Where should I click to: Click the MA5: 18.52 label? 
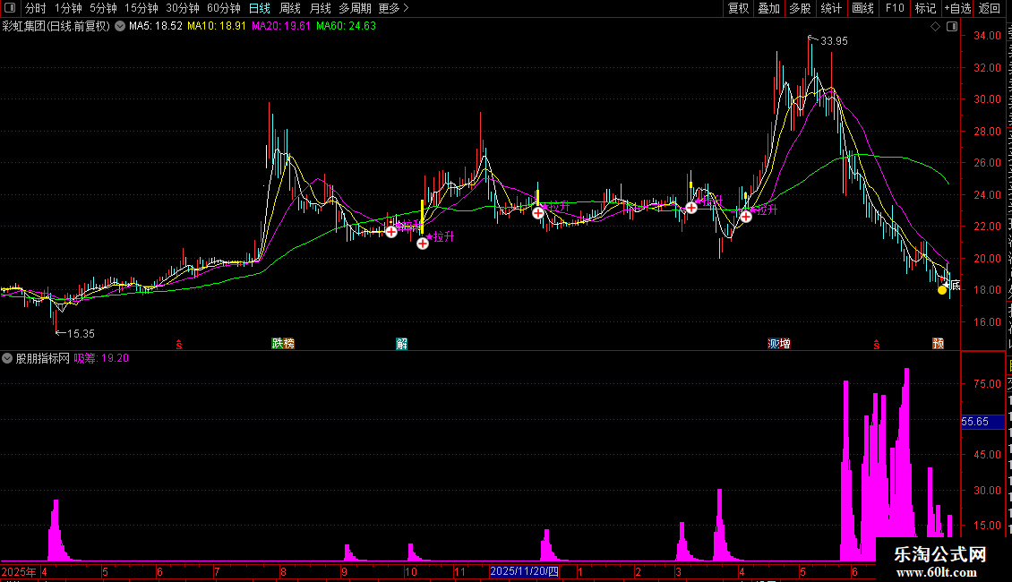156,26
